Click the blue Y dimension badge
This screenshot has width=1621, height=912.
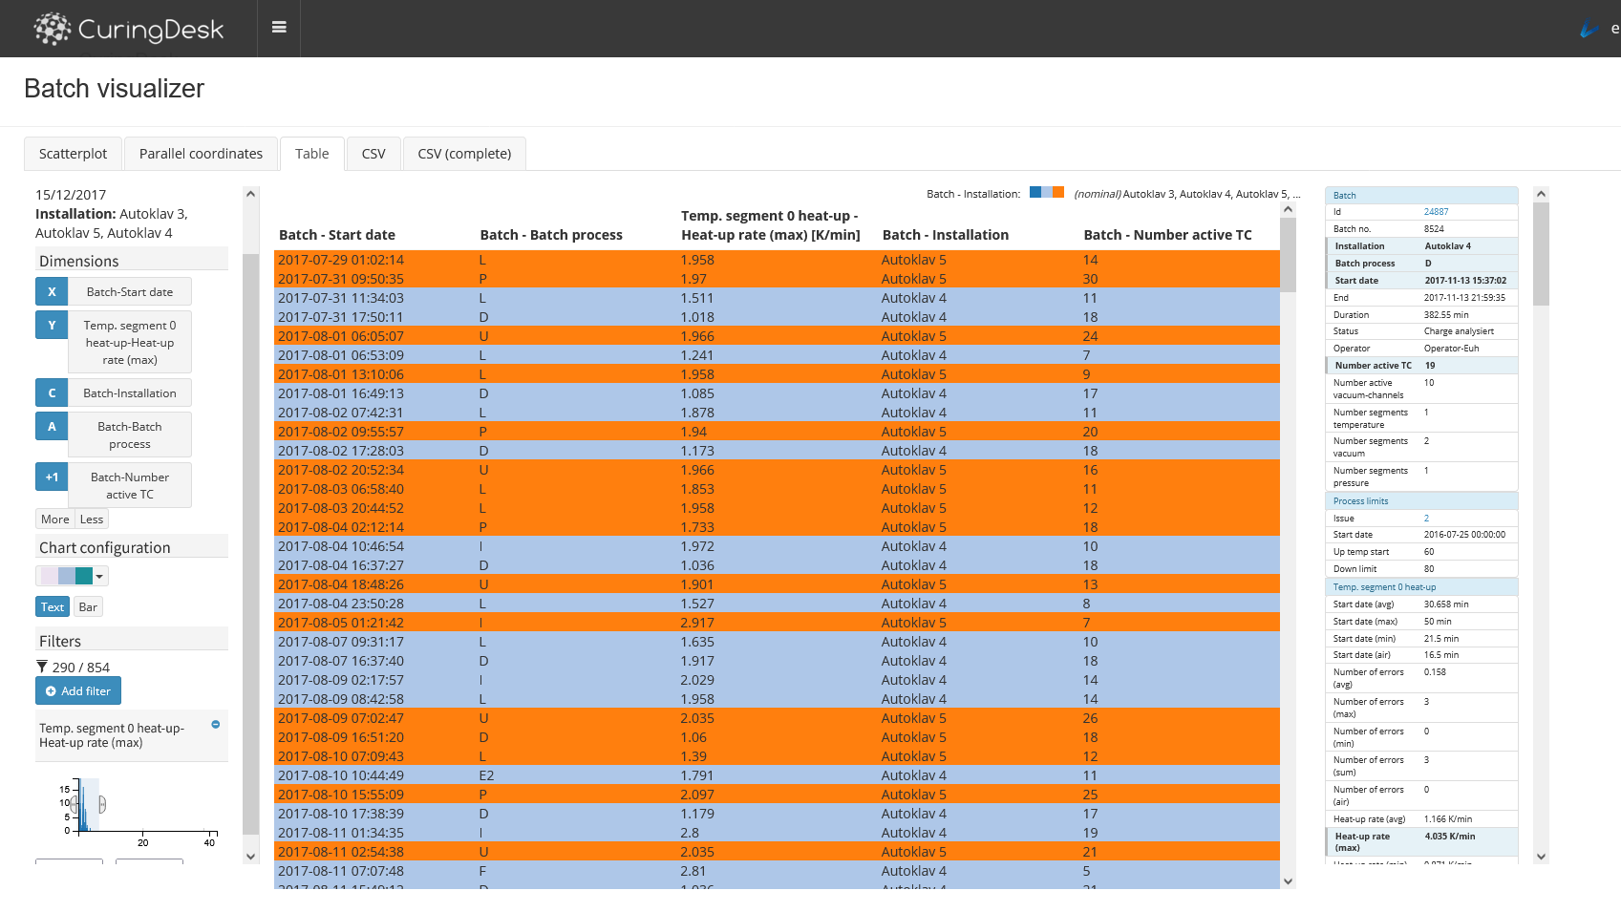(52, 326)
